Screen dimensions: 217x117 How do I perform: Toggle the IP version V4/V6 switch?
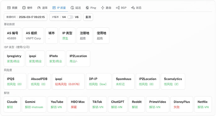pos(70,17)
